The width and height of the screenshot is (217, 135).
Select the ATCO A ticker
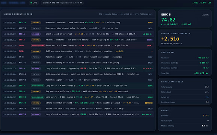[x=22, y=74]
